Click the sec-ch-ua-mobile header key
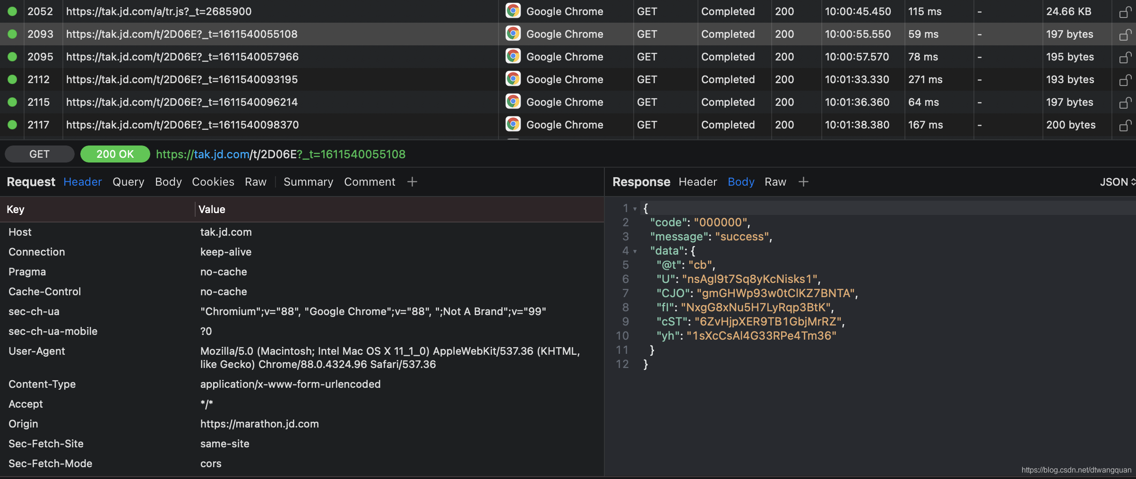The height and width of the screenshot is (479, 1136). (53, 331)
